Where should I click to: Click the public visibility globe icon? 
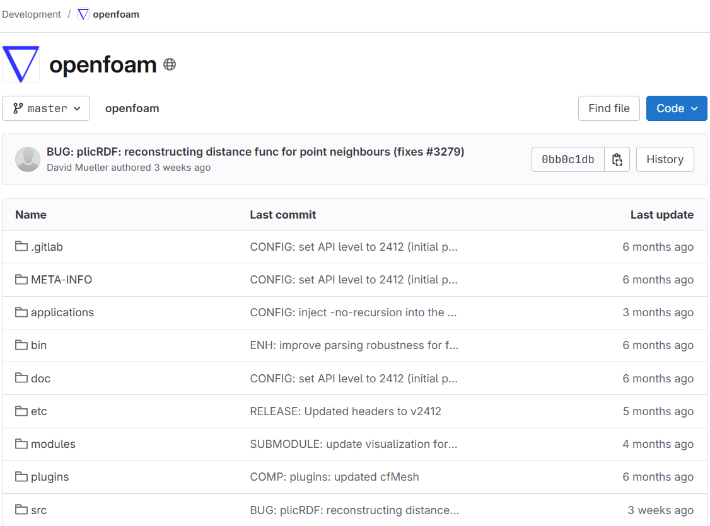(x=170, y=65)
